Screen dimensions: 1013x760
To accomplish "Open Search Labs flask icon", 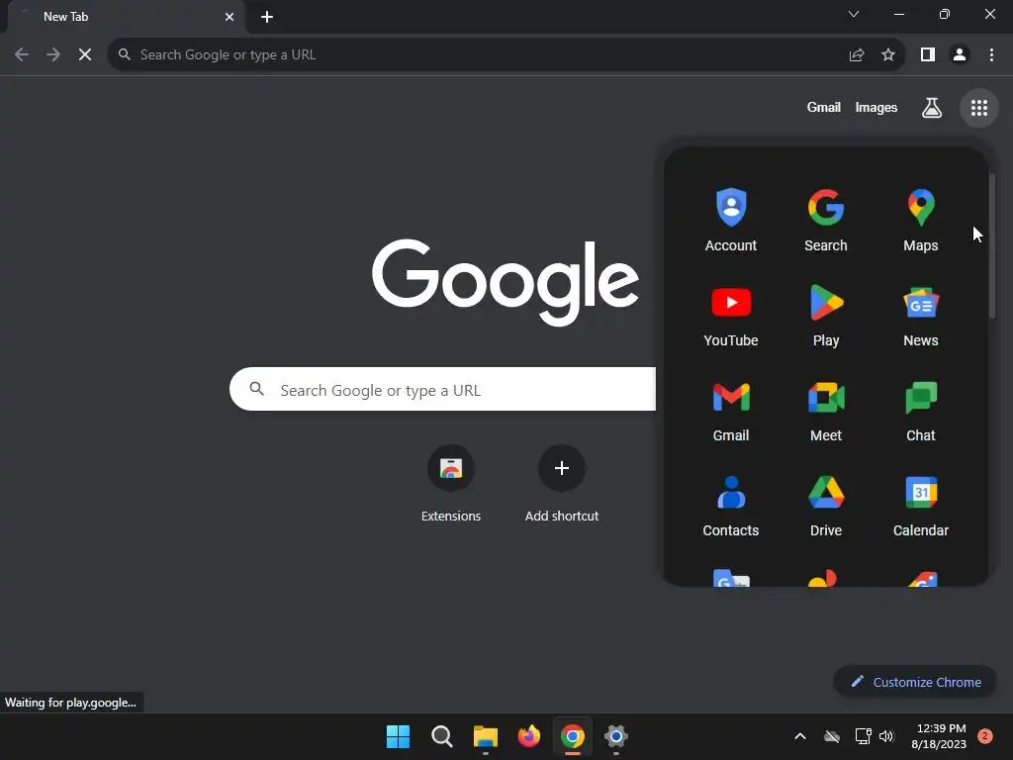I will tap(931, 108).
